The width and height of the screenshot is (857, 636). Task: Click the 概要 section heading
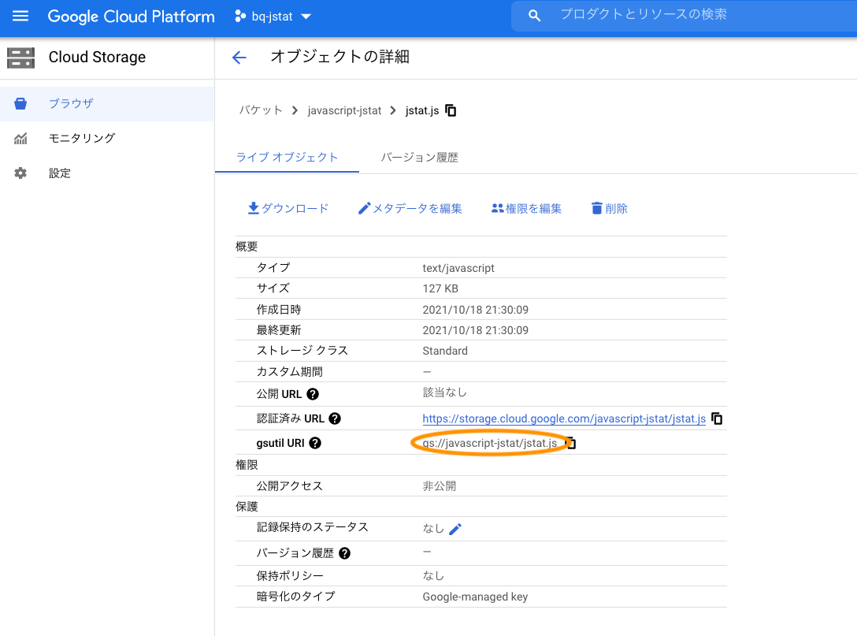point(247,247)
